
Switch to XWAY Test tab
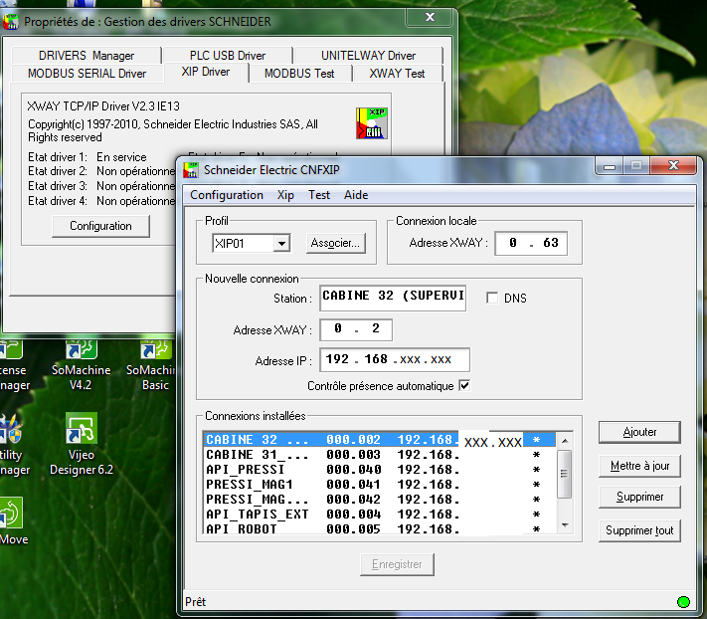[397, 73]
